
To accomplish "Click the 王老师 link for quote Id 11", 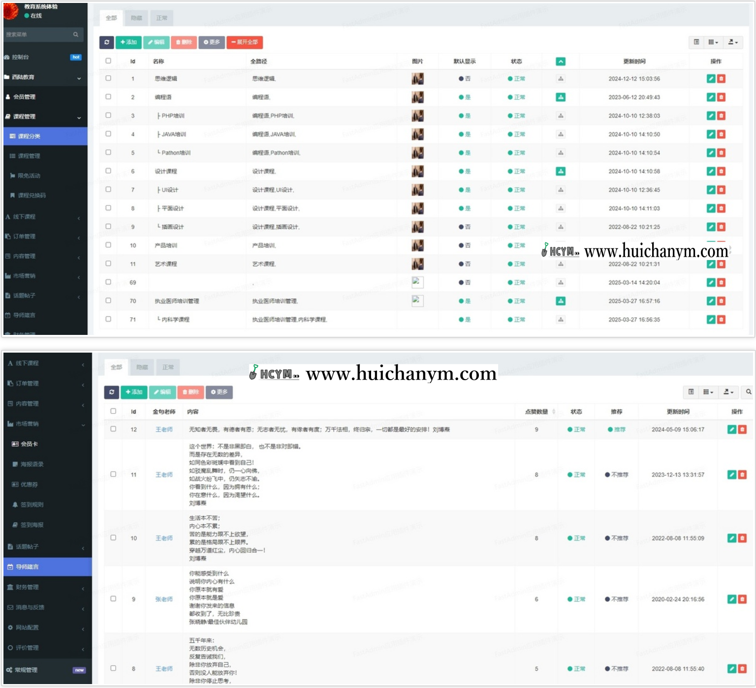I will pos(164,475).
